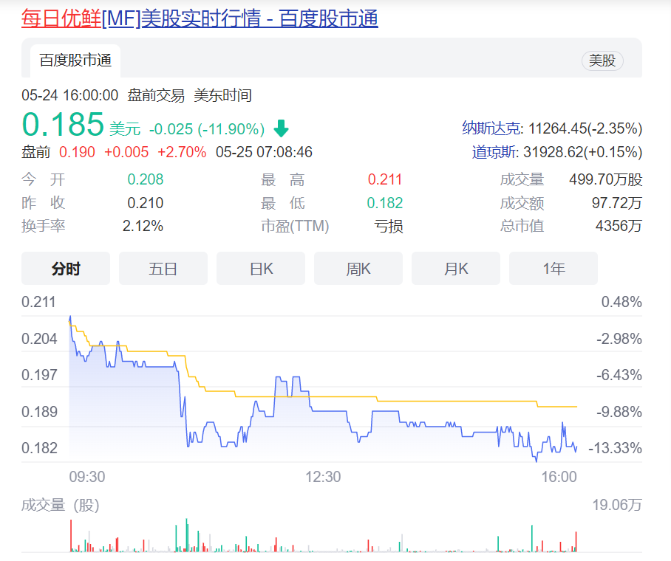Click the 最高 value 0.211

click(385, 179)
